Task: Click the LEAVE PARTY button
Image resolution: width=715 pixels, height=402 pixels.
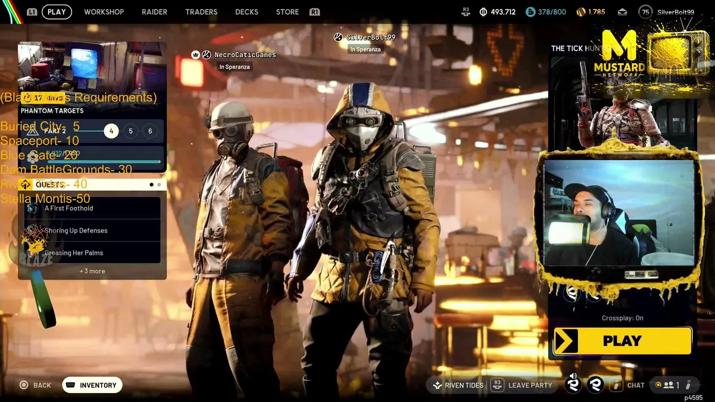Action: tap(530, 385)
